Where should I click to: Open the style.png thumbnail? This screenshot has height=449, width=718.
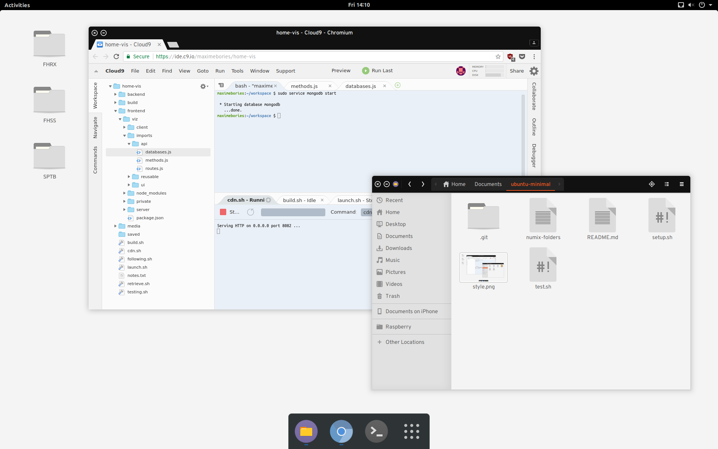483,268
